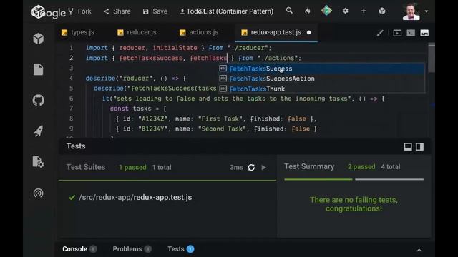Viewport: 458px width, 257px height.
Task: Switch to types.js tab
Action: (x=78, y=32)
